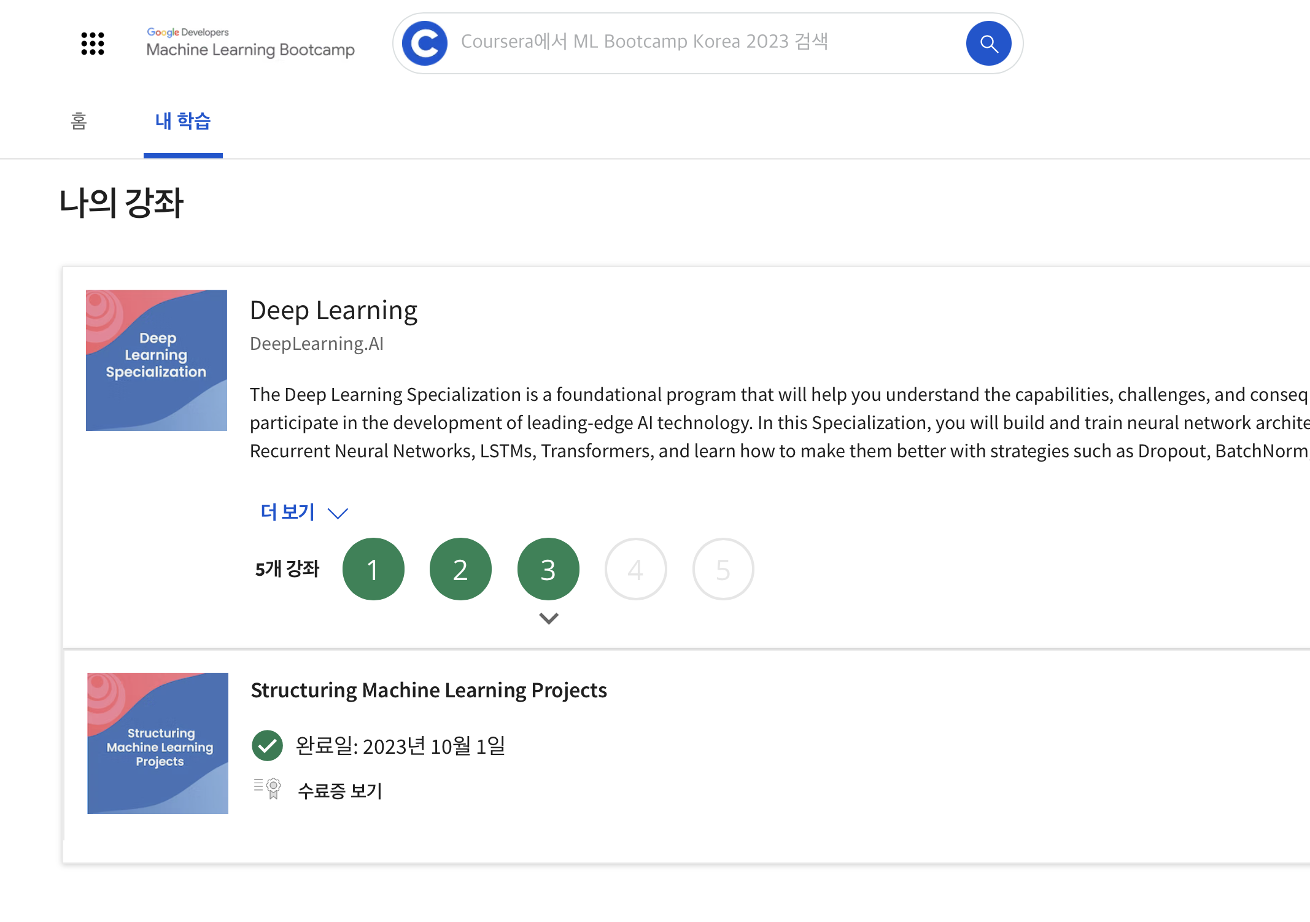Select course 1 green circle
Image resolution: width=1310 pixels, height=922 pixels.
pos(373,569)
